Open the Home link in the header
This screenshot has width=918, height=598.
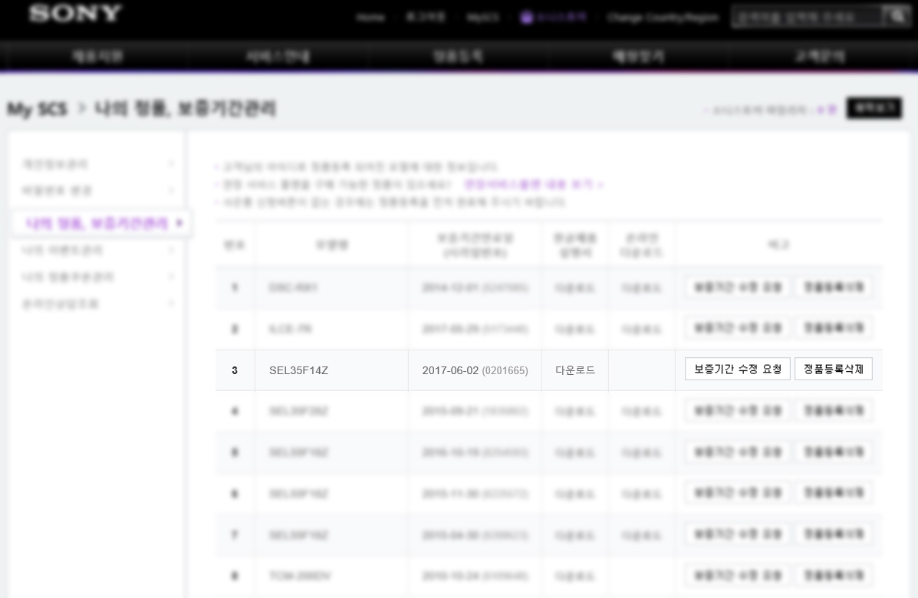pyautogui.click(x=370, y=17)
